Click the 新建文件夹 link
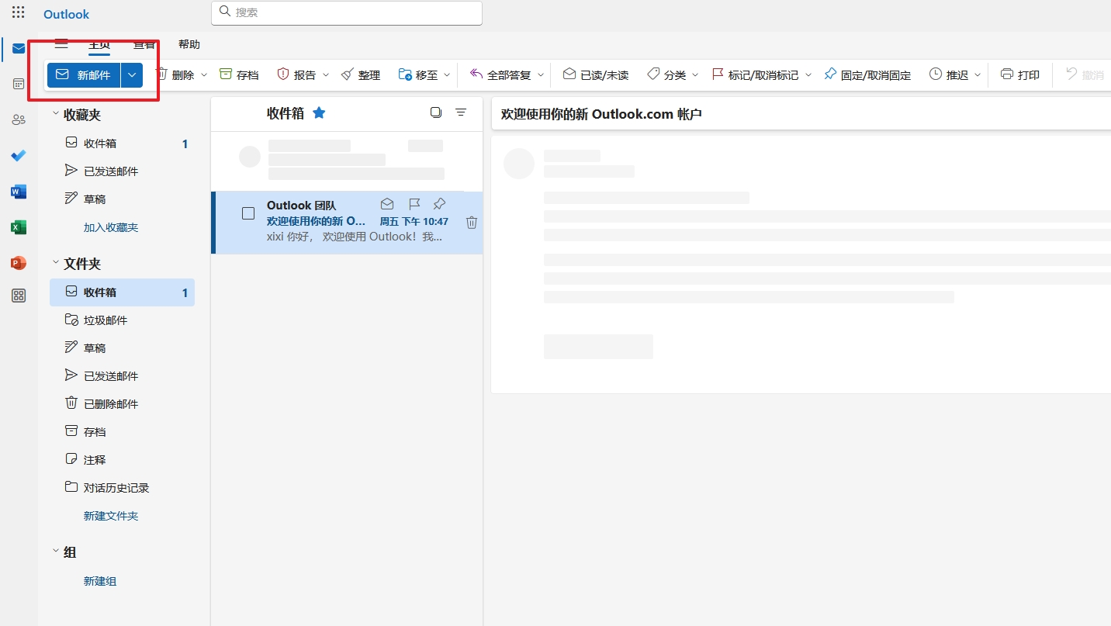The width and height of the screenshot is (1111, 626). 111,516
